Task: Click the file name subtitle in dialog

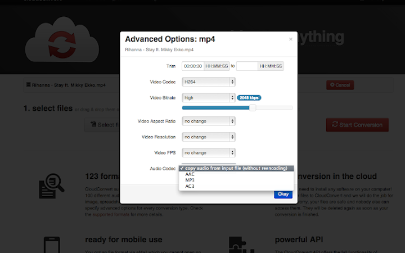Action: pos(159,49)
